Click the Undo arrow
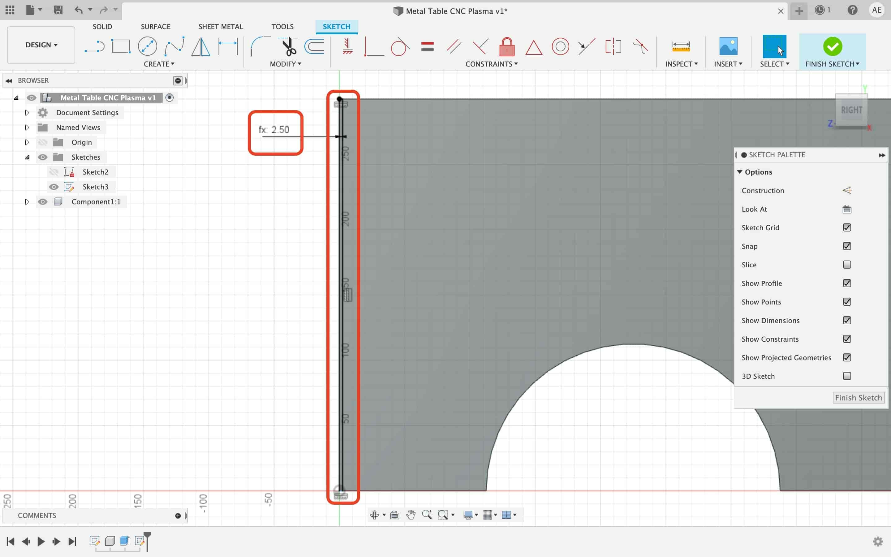 click(x=78, y=10)
